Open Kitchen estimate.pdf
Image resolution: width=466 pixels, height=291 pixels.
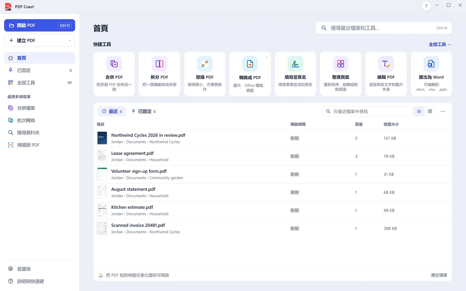click(x=273, y=210)
